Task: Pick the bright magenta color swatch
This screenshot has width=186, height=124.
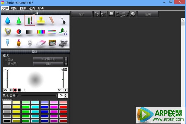Action: 54,107
